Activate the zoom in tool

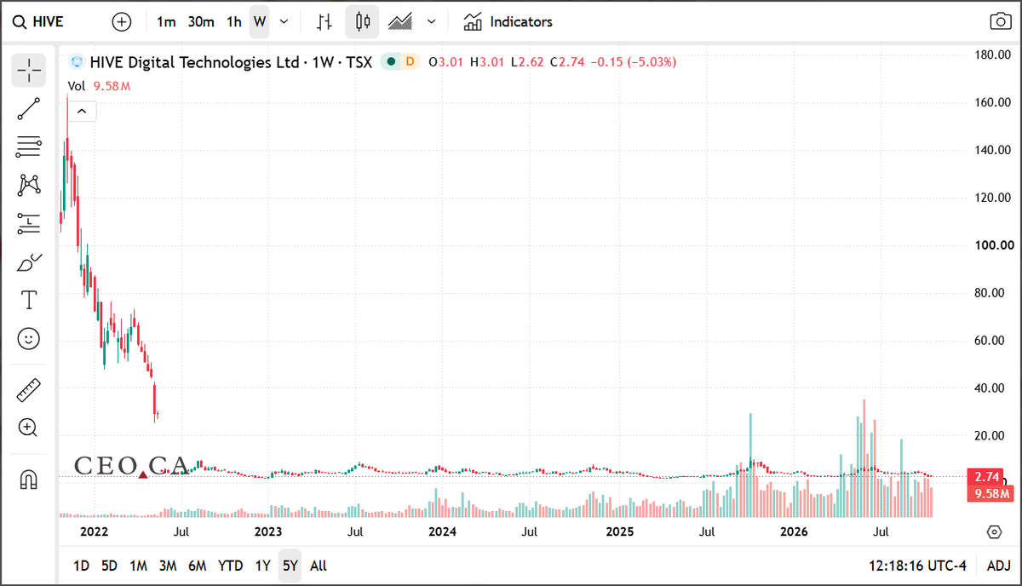click(29, 428)
